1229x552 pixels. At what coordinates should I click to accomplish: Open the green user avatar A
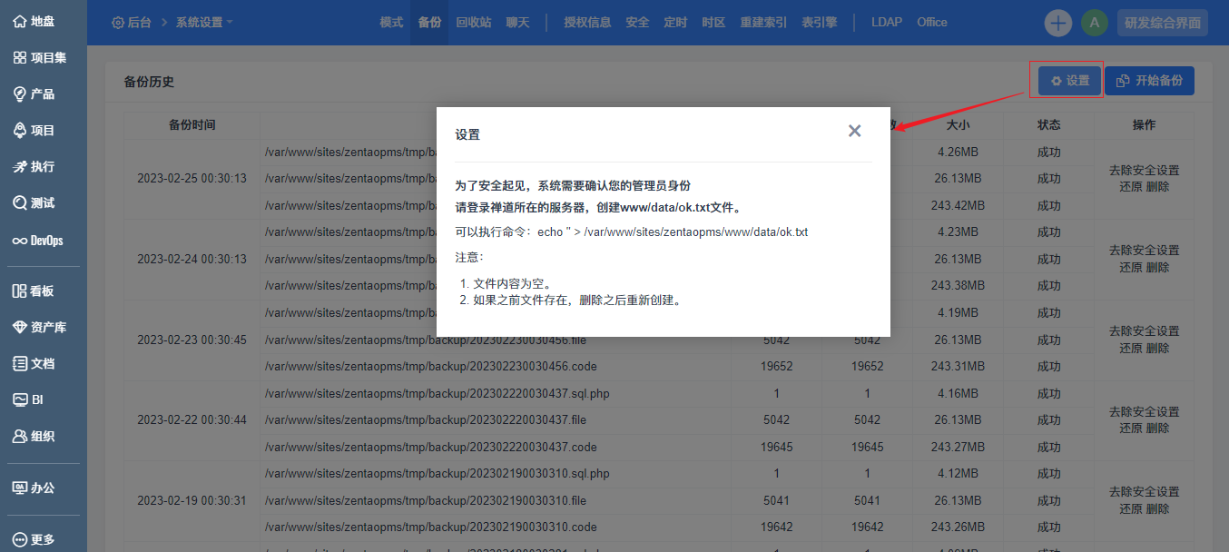pyautogui.click(x=1094, y=23)
